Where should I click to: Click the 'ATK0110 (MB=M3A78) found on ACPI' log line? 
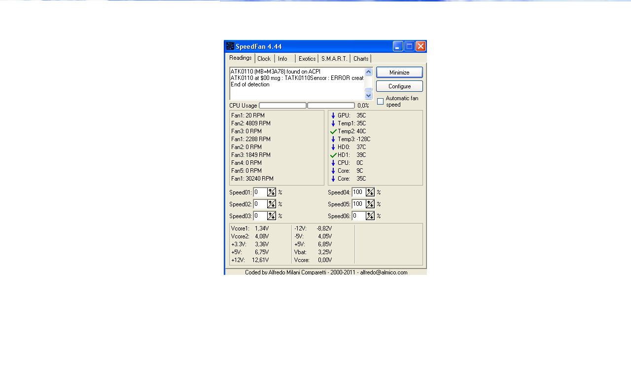tap(276, 72)
